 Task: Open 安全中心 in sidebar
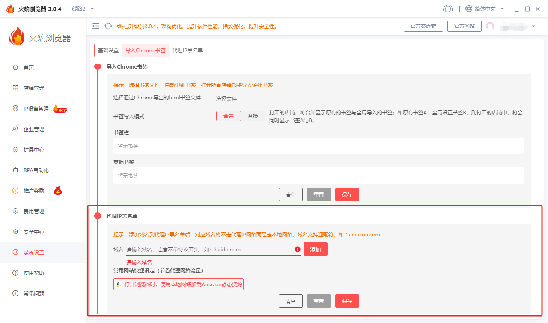coord(34,232)
